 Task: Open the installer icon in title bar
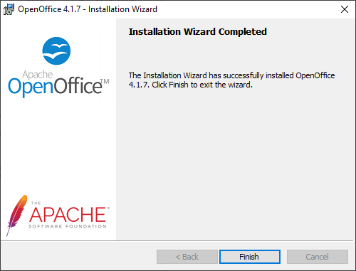pos(9,9)
